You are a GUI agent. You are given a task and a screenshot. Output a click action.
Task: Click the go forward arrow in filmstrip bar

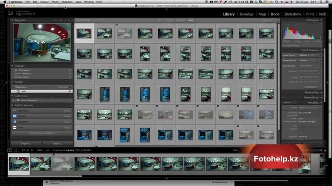click(x=32, y=150)
